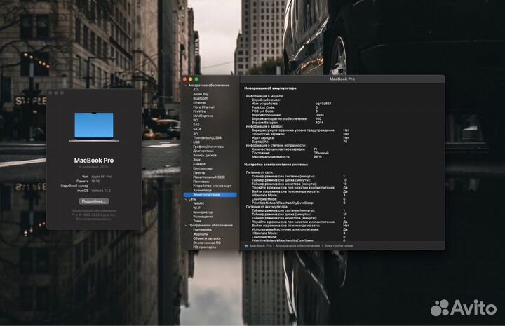Image resolution: width=505 pixels, height=326 pixels.
Task: Open the regulatory certification link
Action: coord(93,210)
